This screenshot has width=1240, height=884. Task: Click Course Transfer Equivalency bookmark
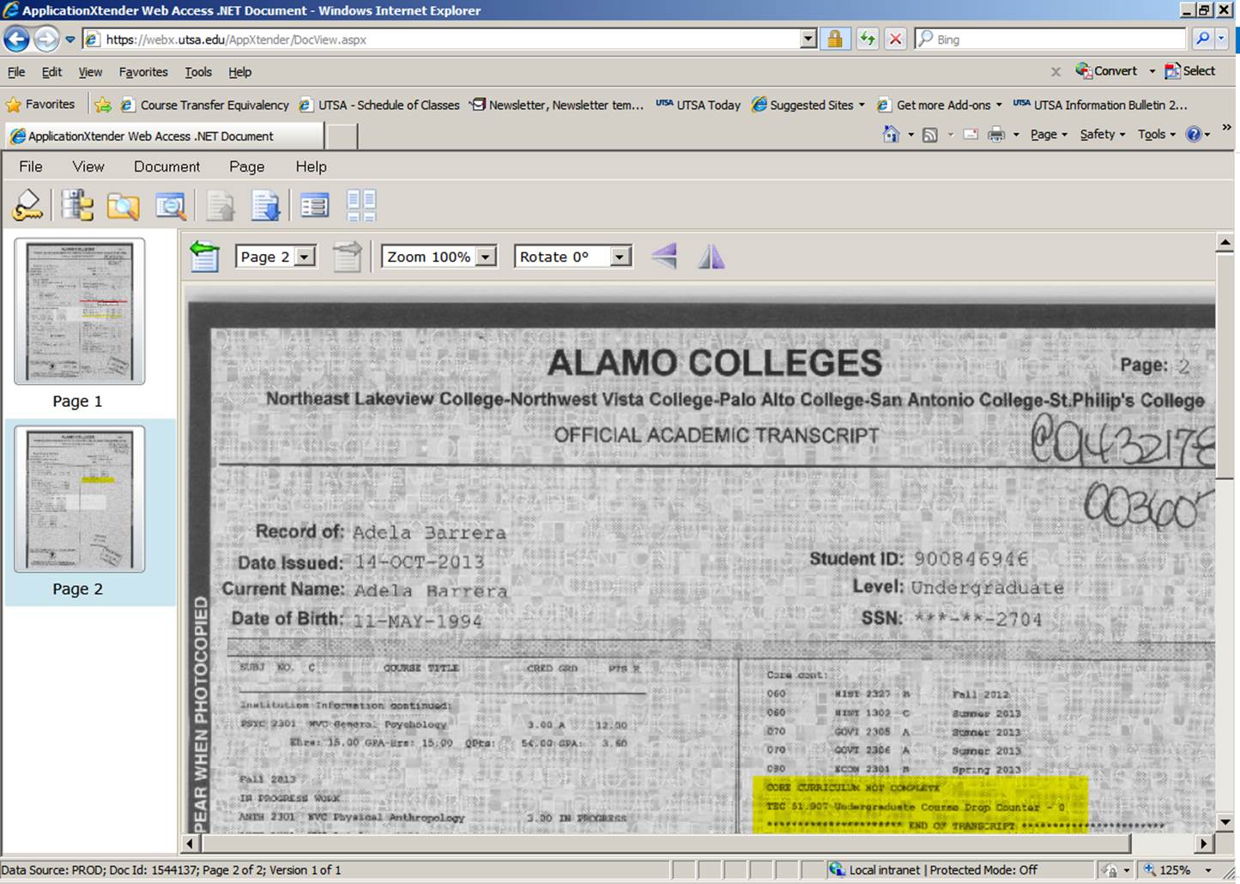214,105
